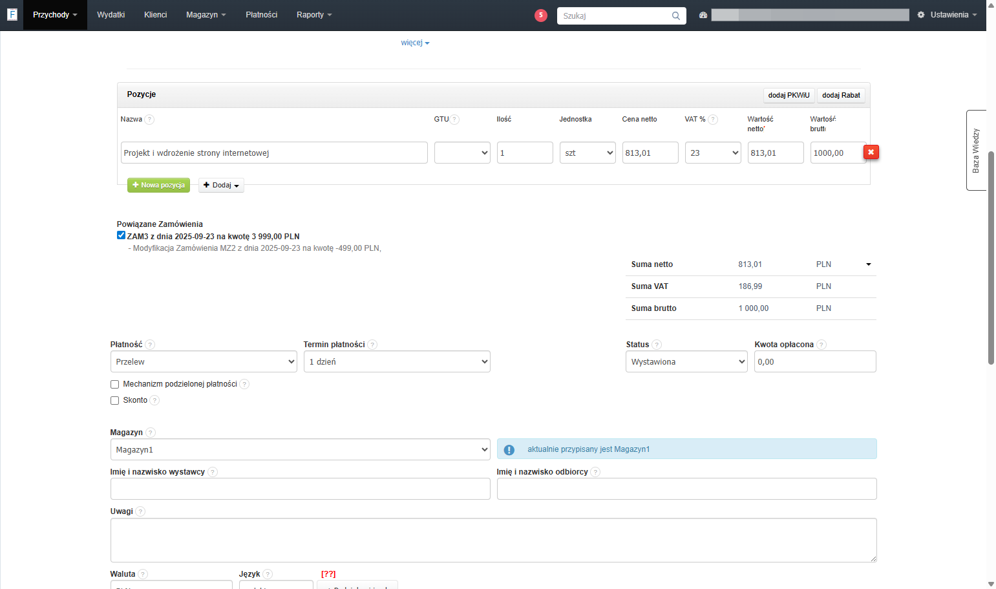Click the Nowa pozycja button

click(x=158, y=185)
